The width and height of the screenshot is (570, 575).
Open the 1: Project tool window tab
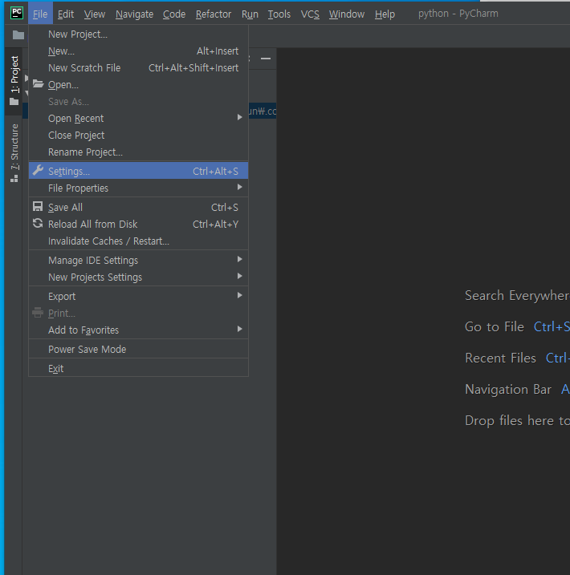[14, 80]
